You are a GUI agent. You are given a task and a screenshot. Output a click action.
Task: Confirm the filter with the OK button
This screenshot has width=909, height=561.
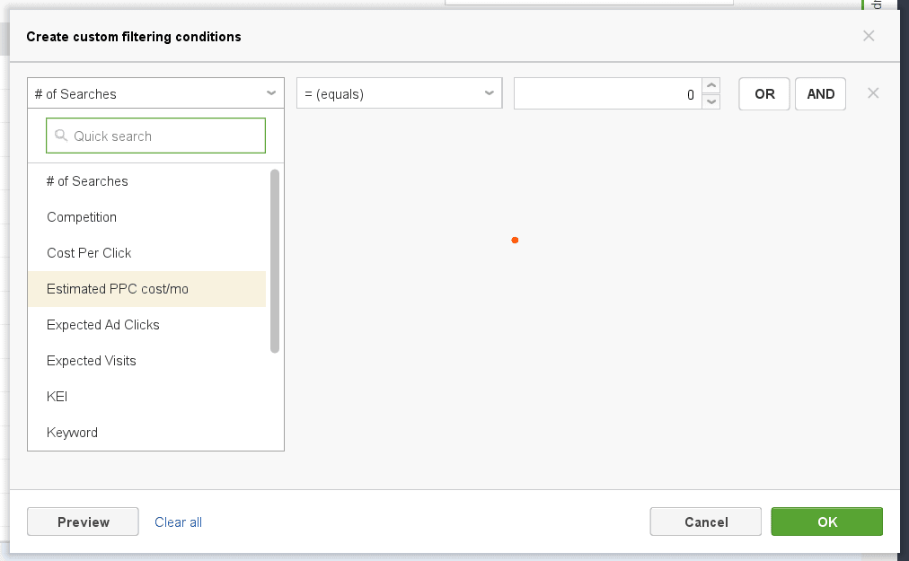[x=825, y=522]
